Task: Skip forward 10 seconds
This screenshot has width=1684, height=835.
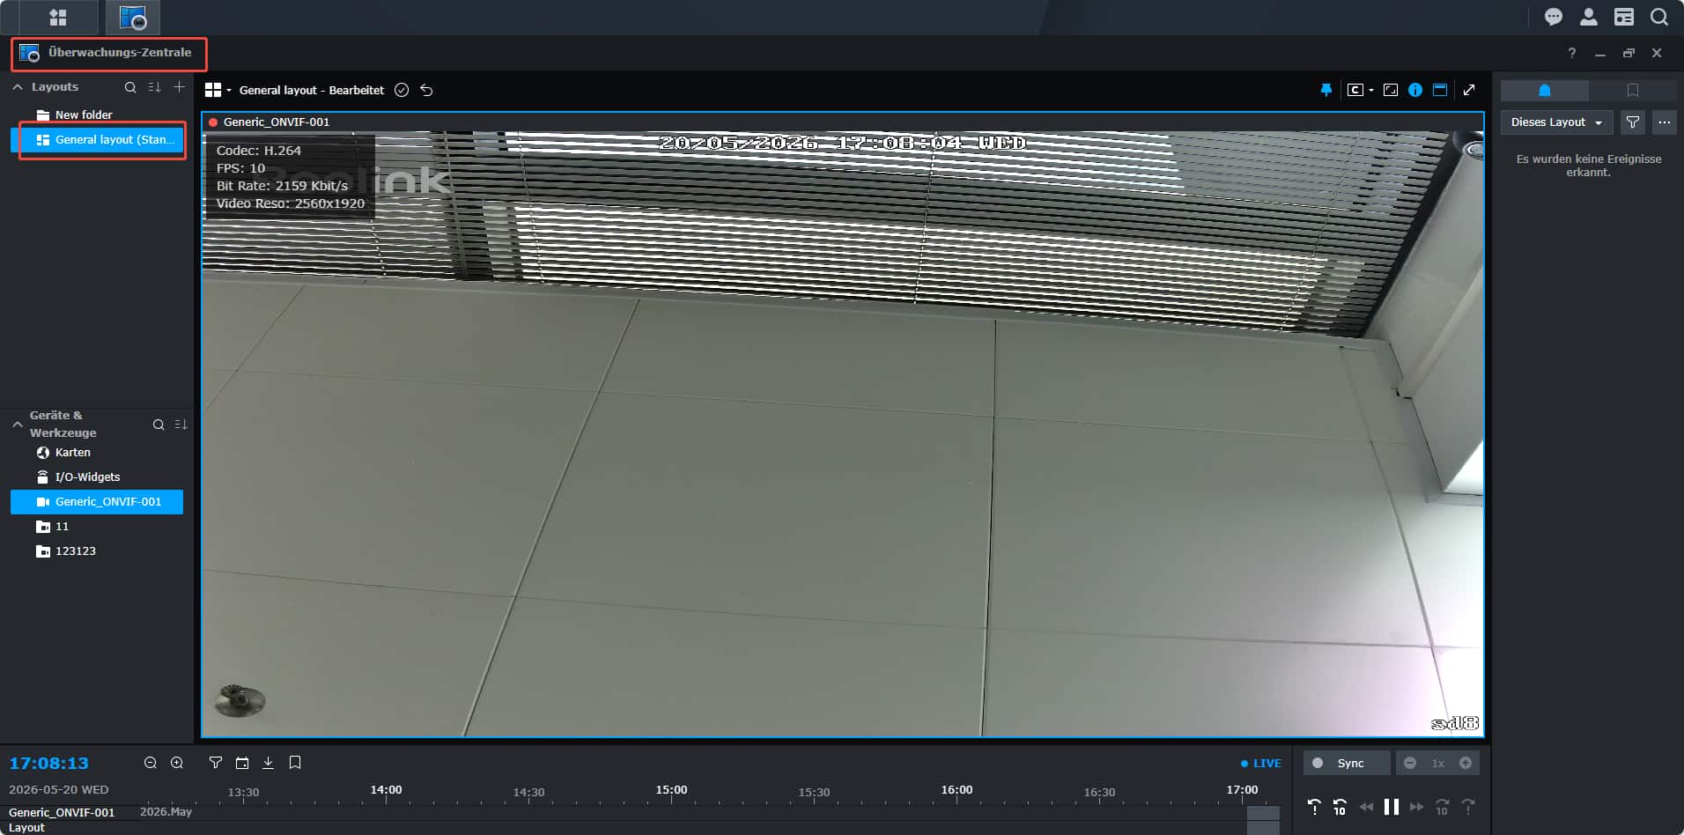Action: click(1442, 807)
